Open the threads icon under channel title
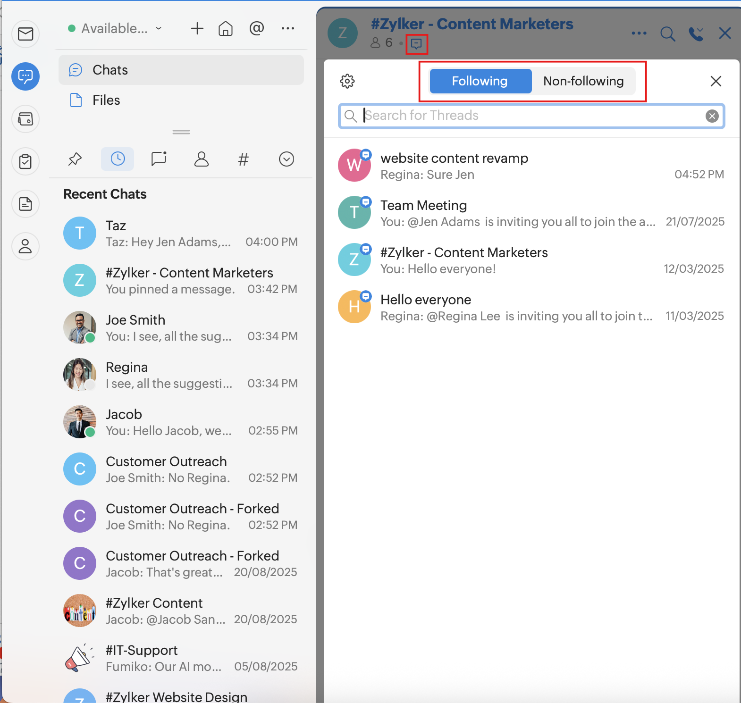The image size is (741, 703). pos(416,44)
